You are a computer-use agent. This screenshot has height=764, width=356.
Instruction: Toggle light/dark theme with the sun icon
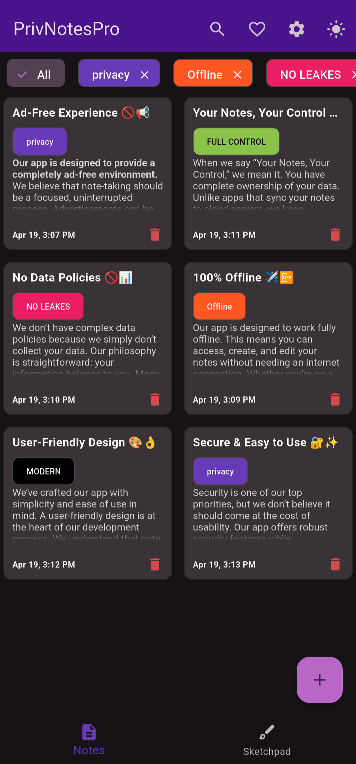[336, 29]
